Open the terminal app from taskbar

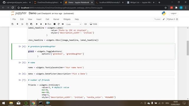(x=40, y=103)
